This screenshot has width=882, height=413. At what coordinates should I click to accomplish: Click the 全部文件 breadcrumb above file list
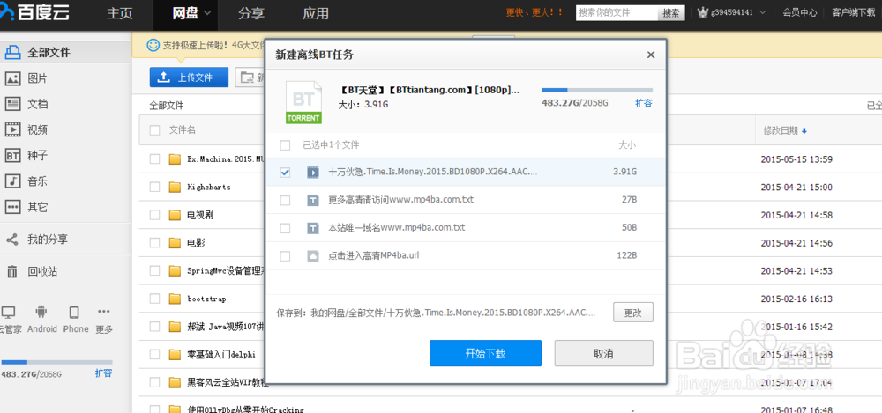(167, 105)
